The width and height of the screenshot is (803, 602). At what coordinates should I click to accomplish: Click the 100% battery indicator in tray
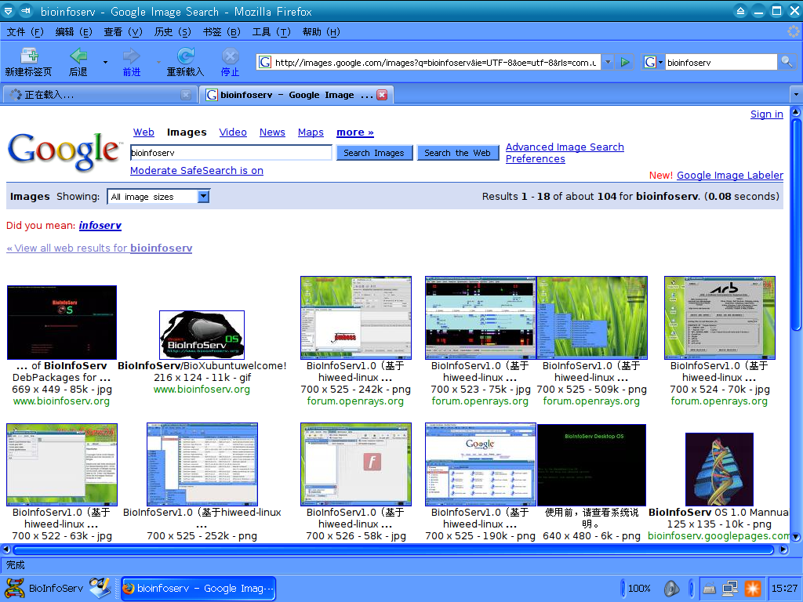click(638, 588)
